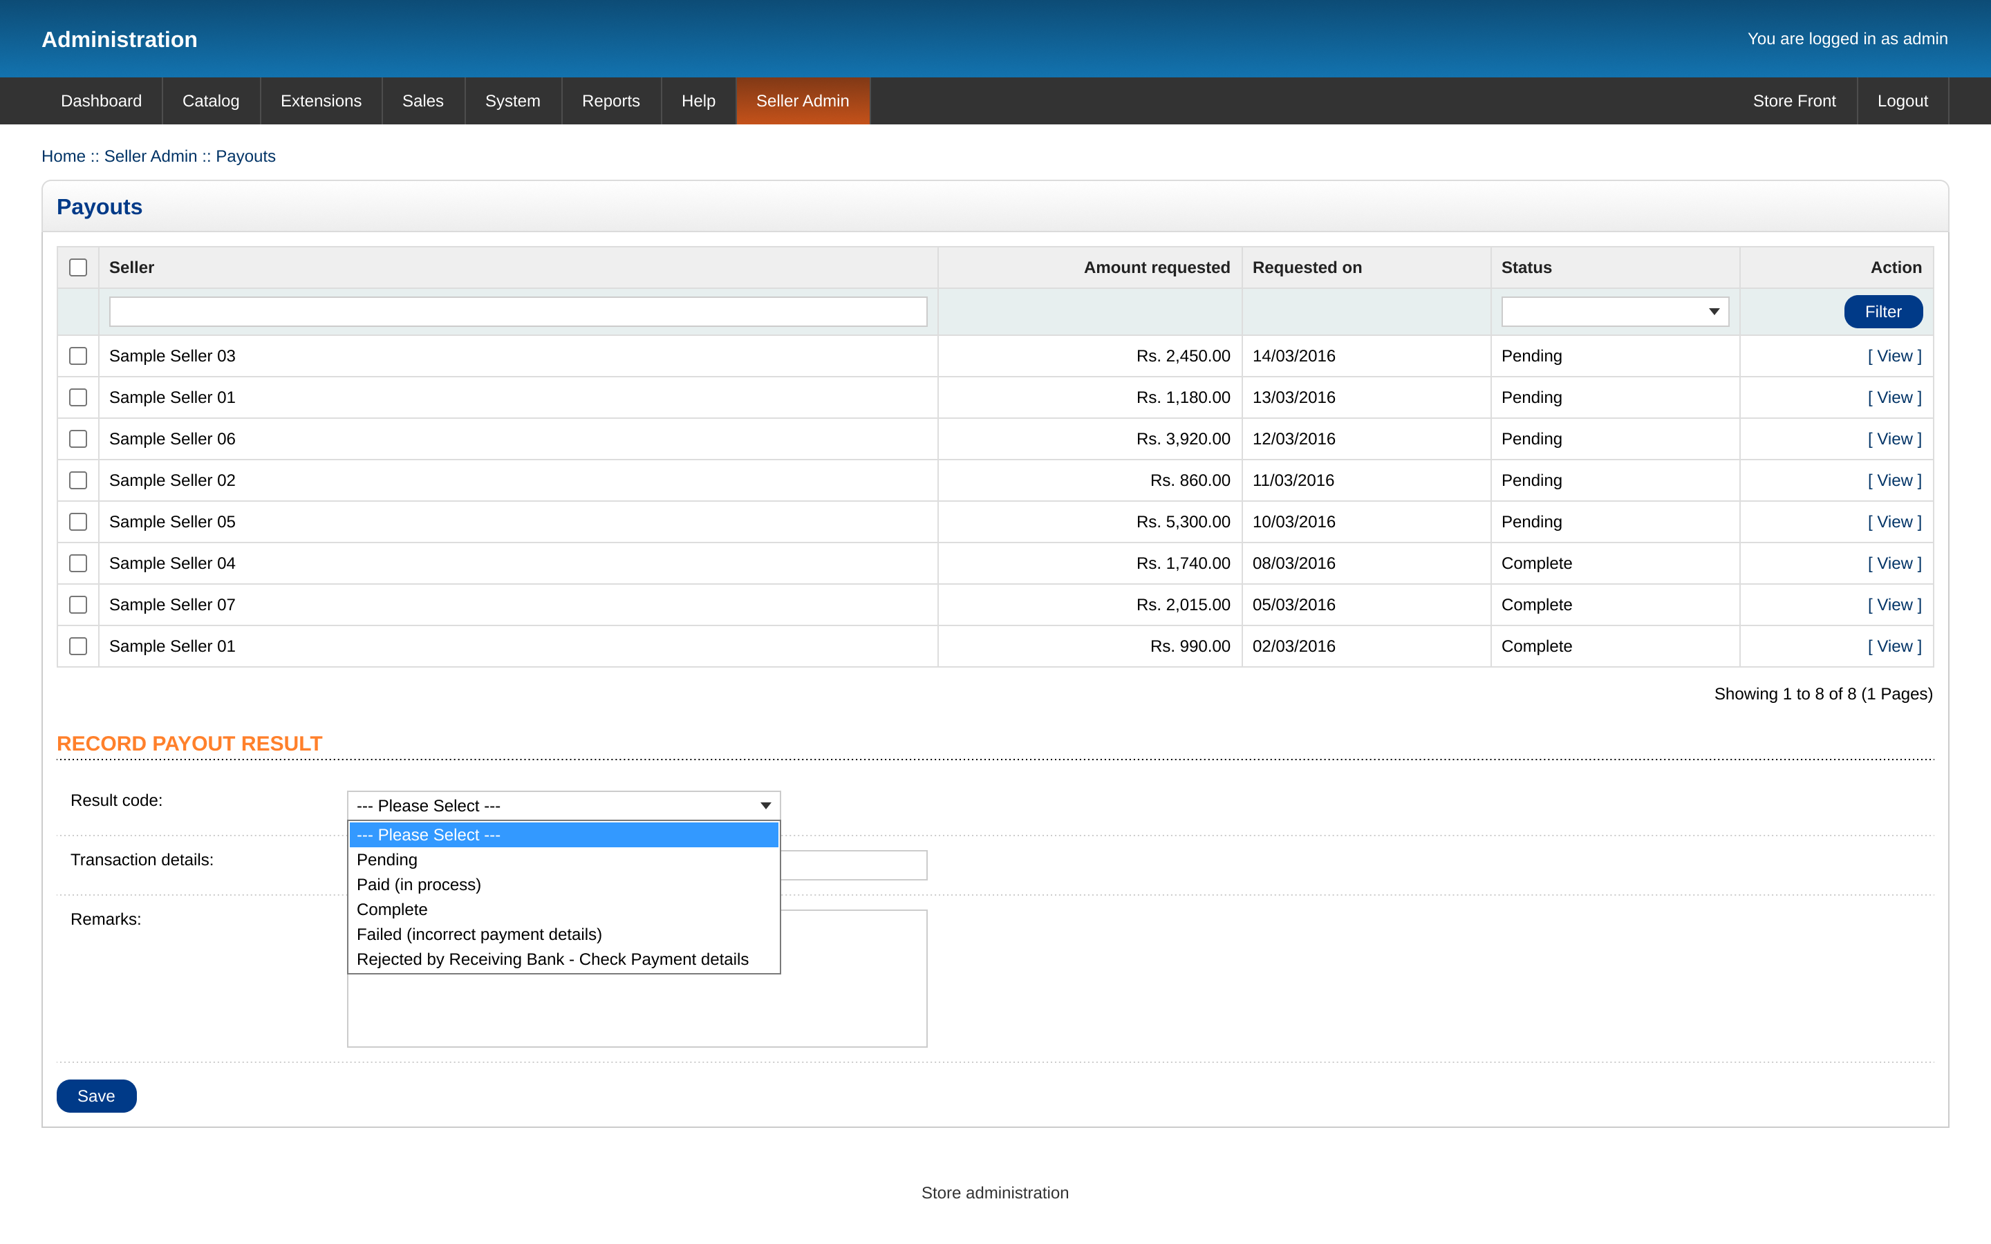Tick the Sample Seller 02 checkbox

[x=78, y=480]
